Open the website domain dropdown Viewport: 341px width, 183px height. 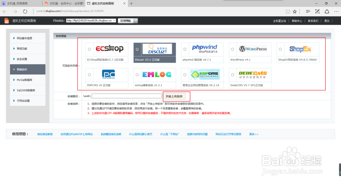point(91,21)
